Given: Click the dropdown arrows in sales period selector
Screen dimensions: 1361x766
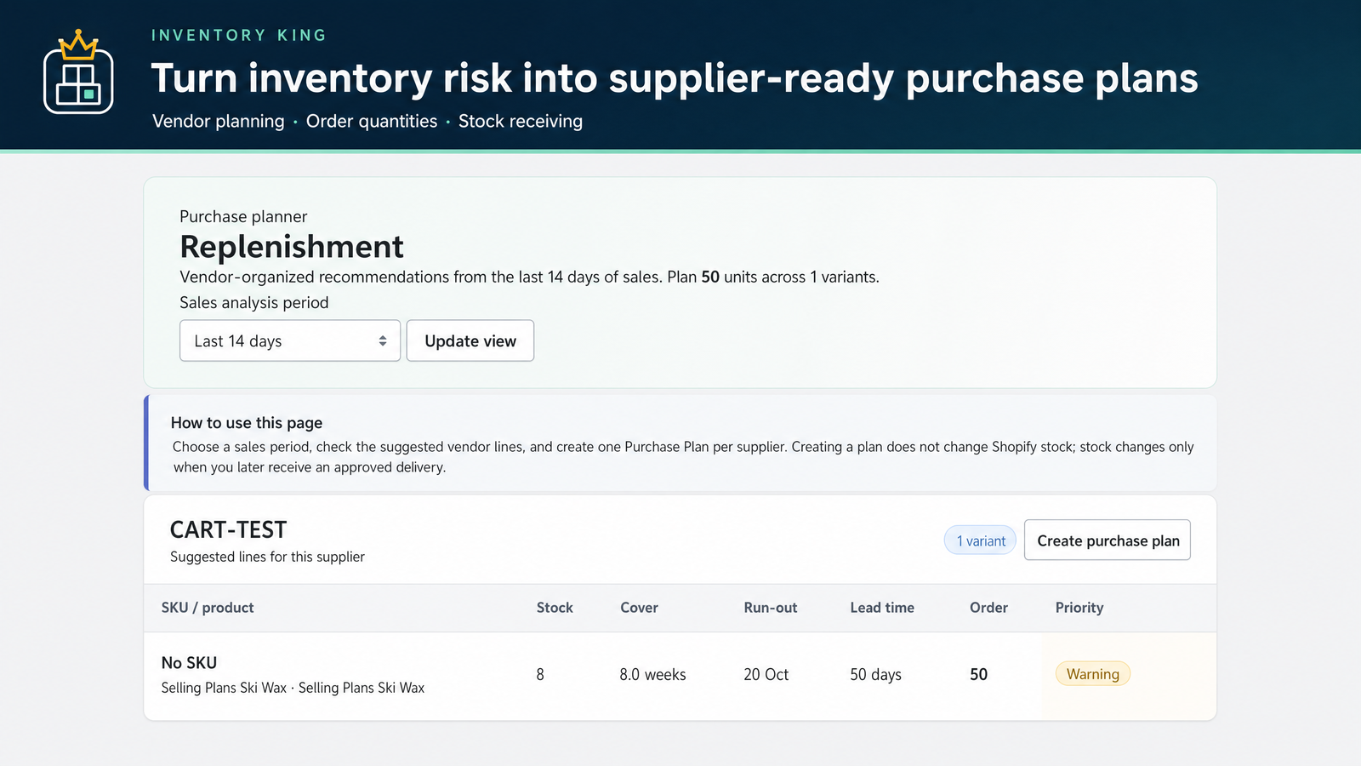Looking at the screenshot, I should point(383,340).
